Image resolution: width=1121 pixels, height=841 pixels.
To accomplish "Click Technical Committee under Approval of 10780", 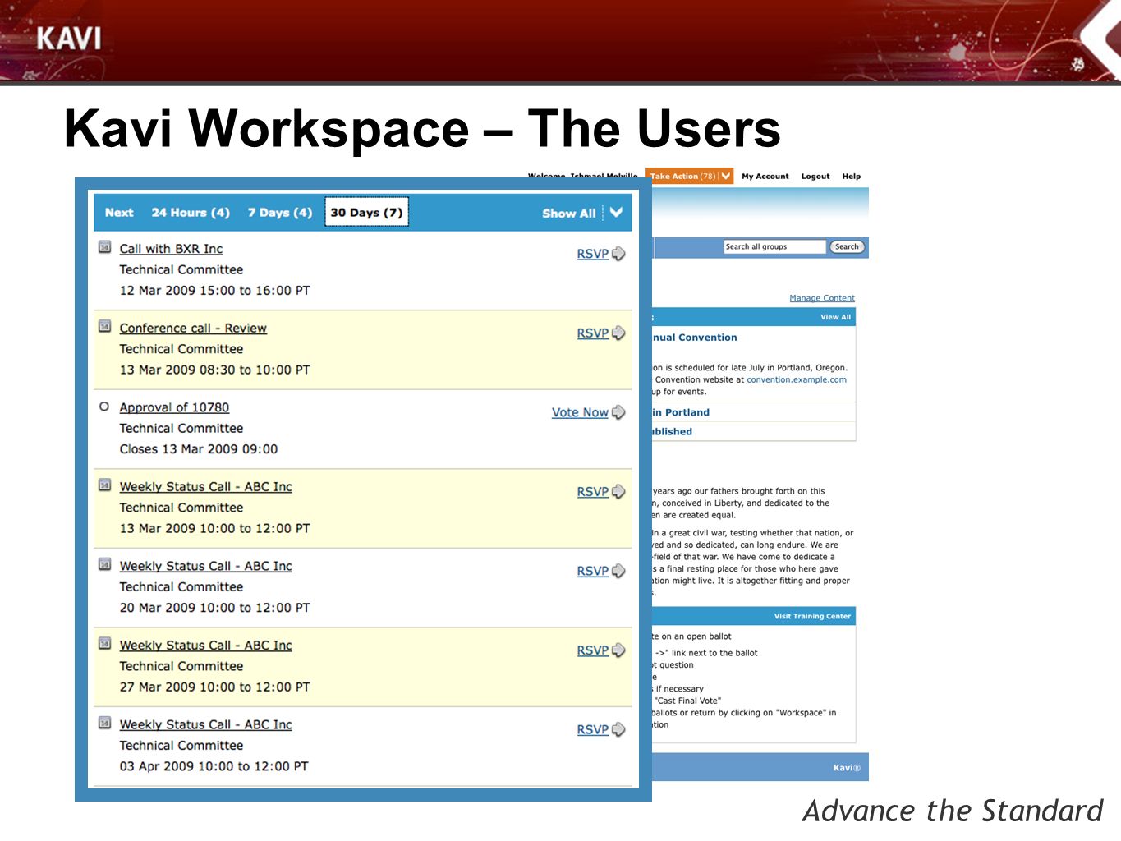I will tap(181, 428).
